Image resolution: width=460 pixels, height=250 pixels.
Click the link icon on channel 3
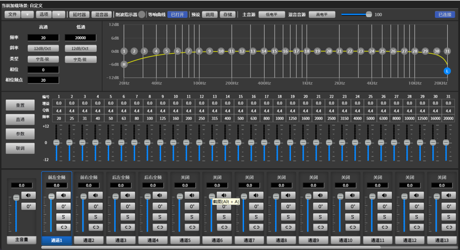tap(128, 227)
